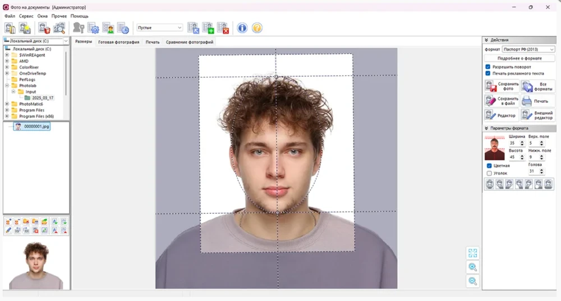Select the 00000001.jpg file in list
The image size is (561, 301).
(x=36, y=126)
